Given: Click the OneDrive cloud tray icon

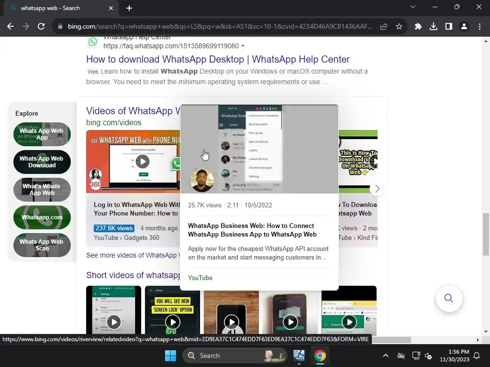Looking at the screenshot, I should click(x=401, y=356).
